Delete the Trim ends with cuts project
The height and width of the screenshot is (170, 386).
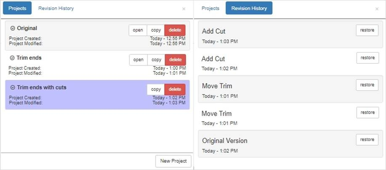coord(175,89)
